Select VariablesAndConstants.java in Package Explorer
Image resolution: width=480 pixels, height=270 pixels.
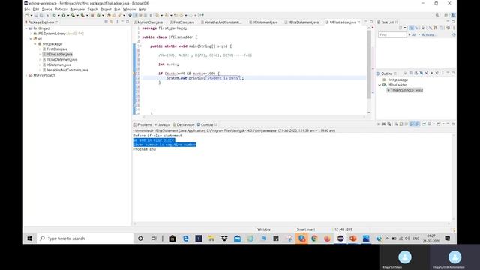click(x=67, y=70)
